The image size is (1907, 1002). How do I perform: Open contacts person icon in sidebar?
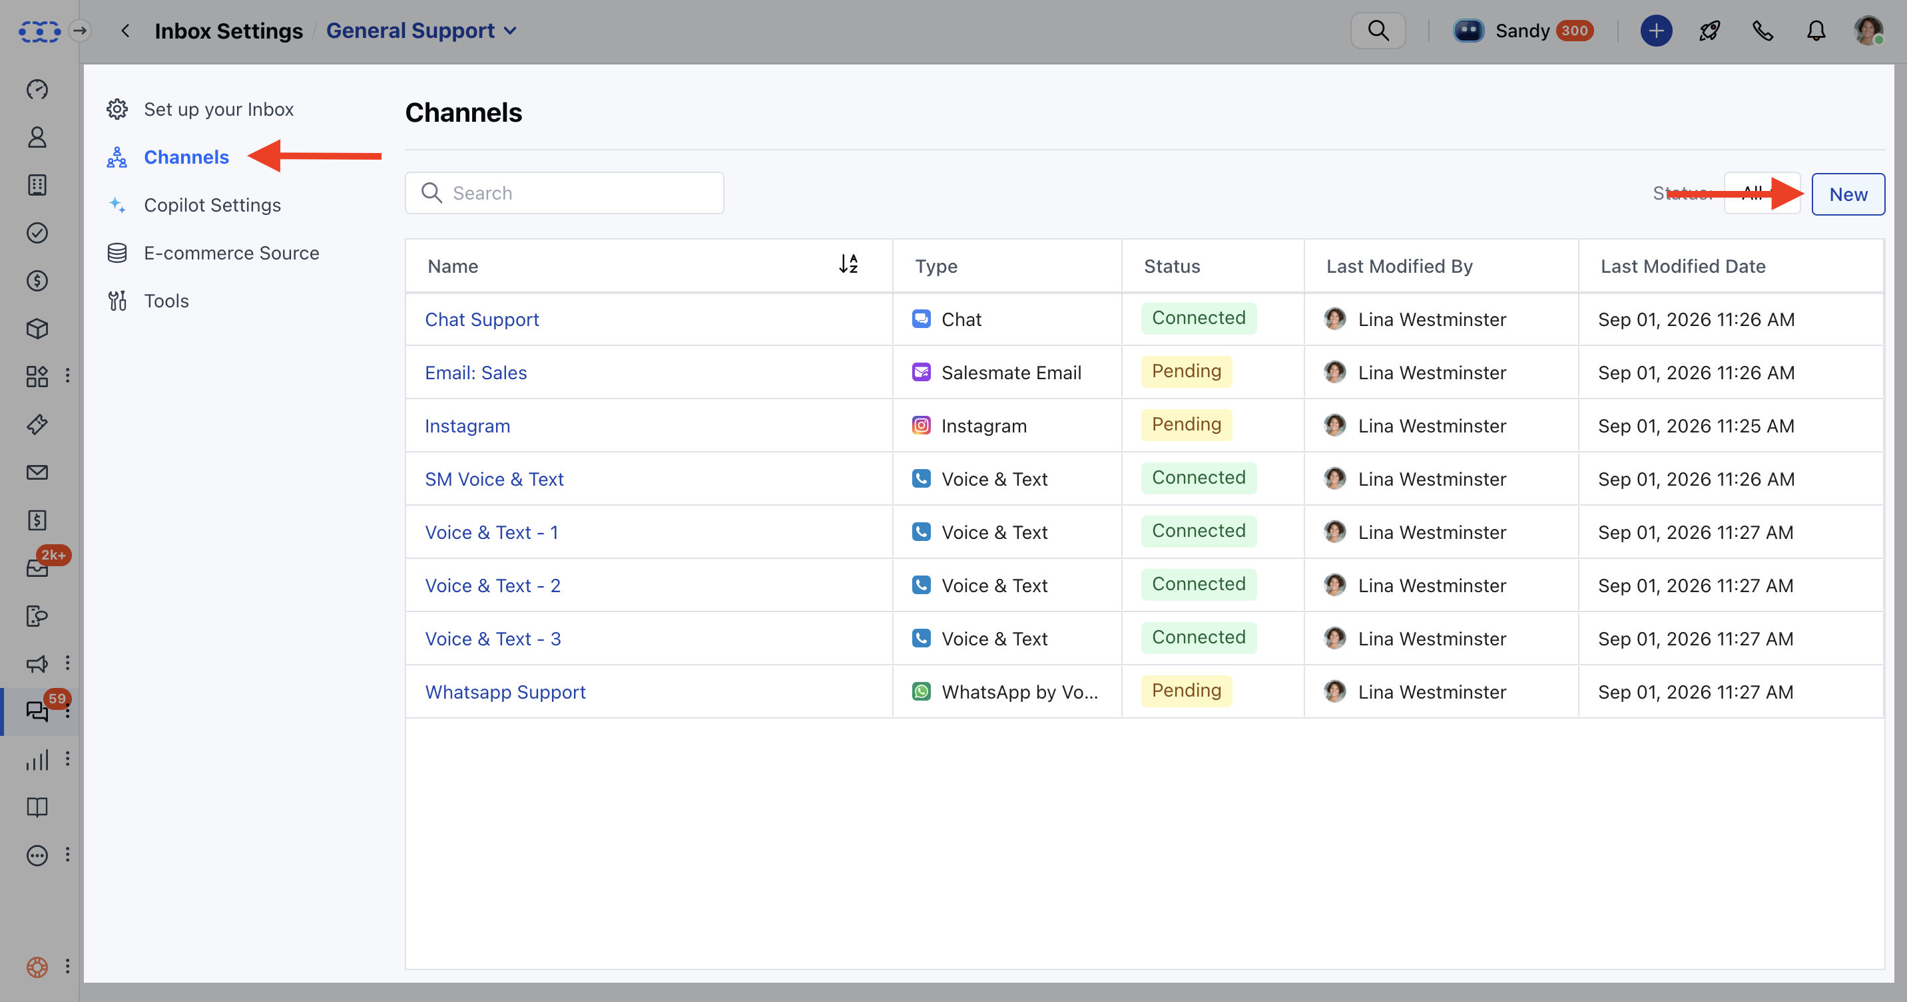(x=37, y=138)
